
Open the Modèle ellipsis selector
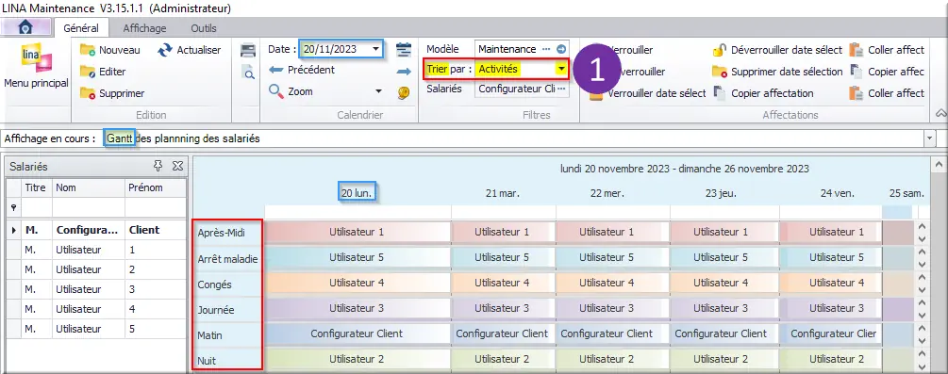tap(546, 49)
